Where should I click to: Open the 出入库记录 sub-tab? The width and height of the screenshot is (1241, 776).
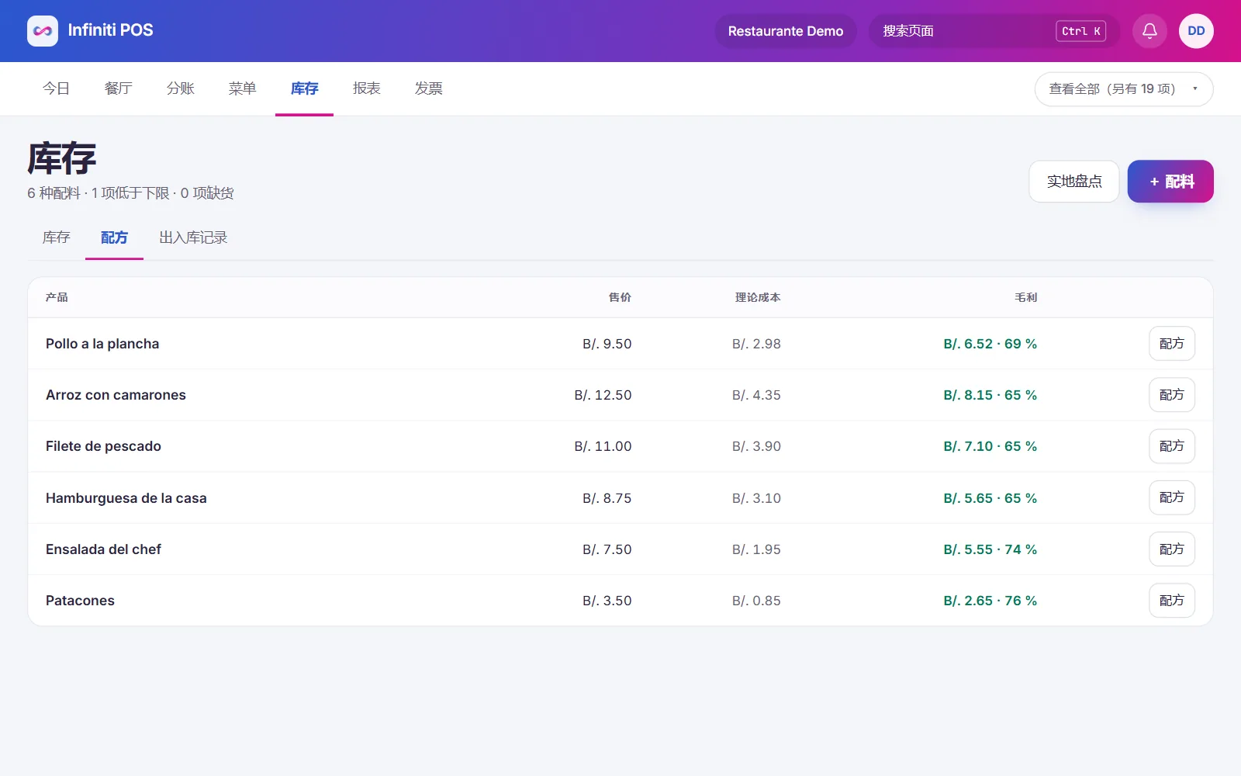pyautogui.click(x=193, y=237)
